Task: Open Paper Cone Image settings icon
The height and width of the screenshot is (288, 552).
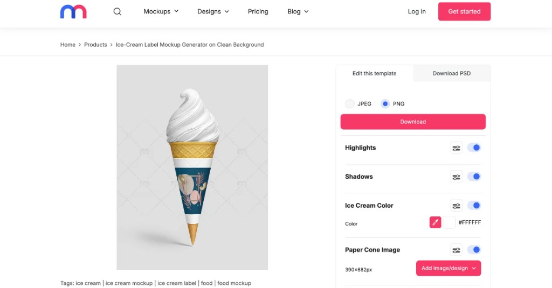Action: (456, 250)
